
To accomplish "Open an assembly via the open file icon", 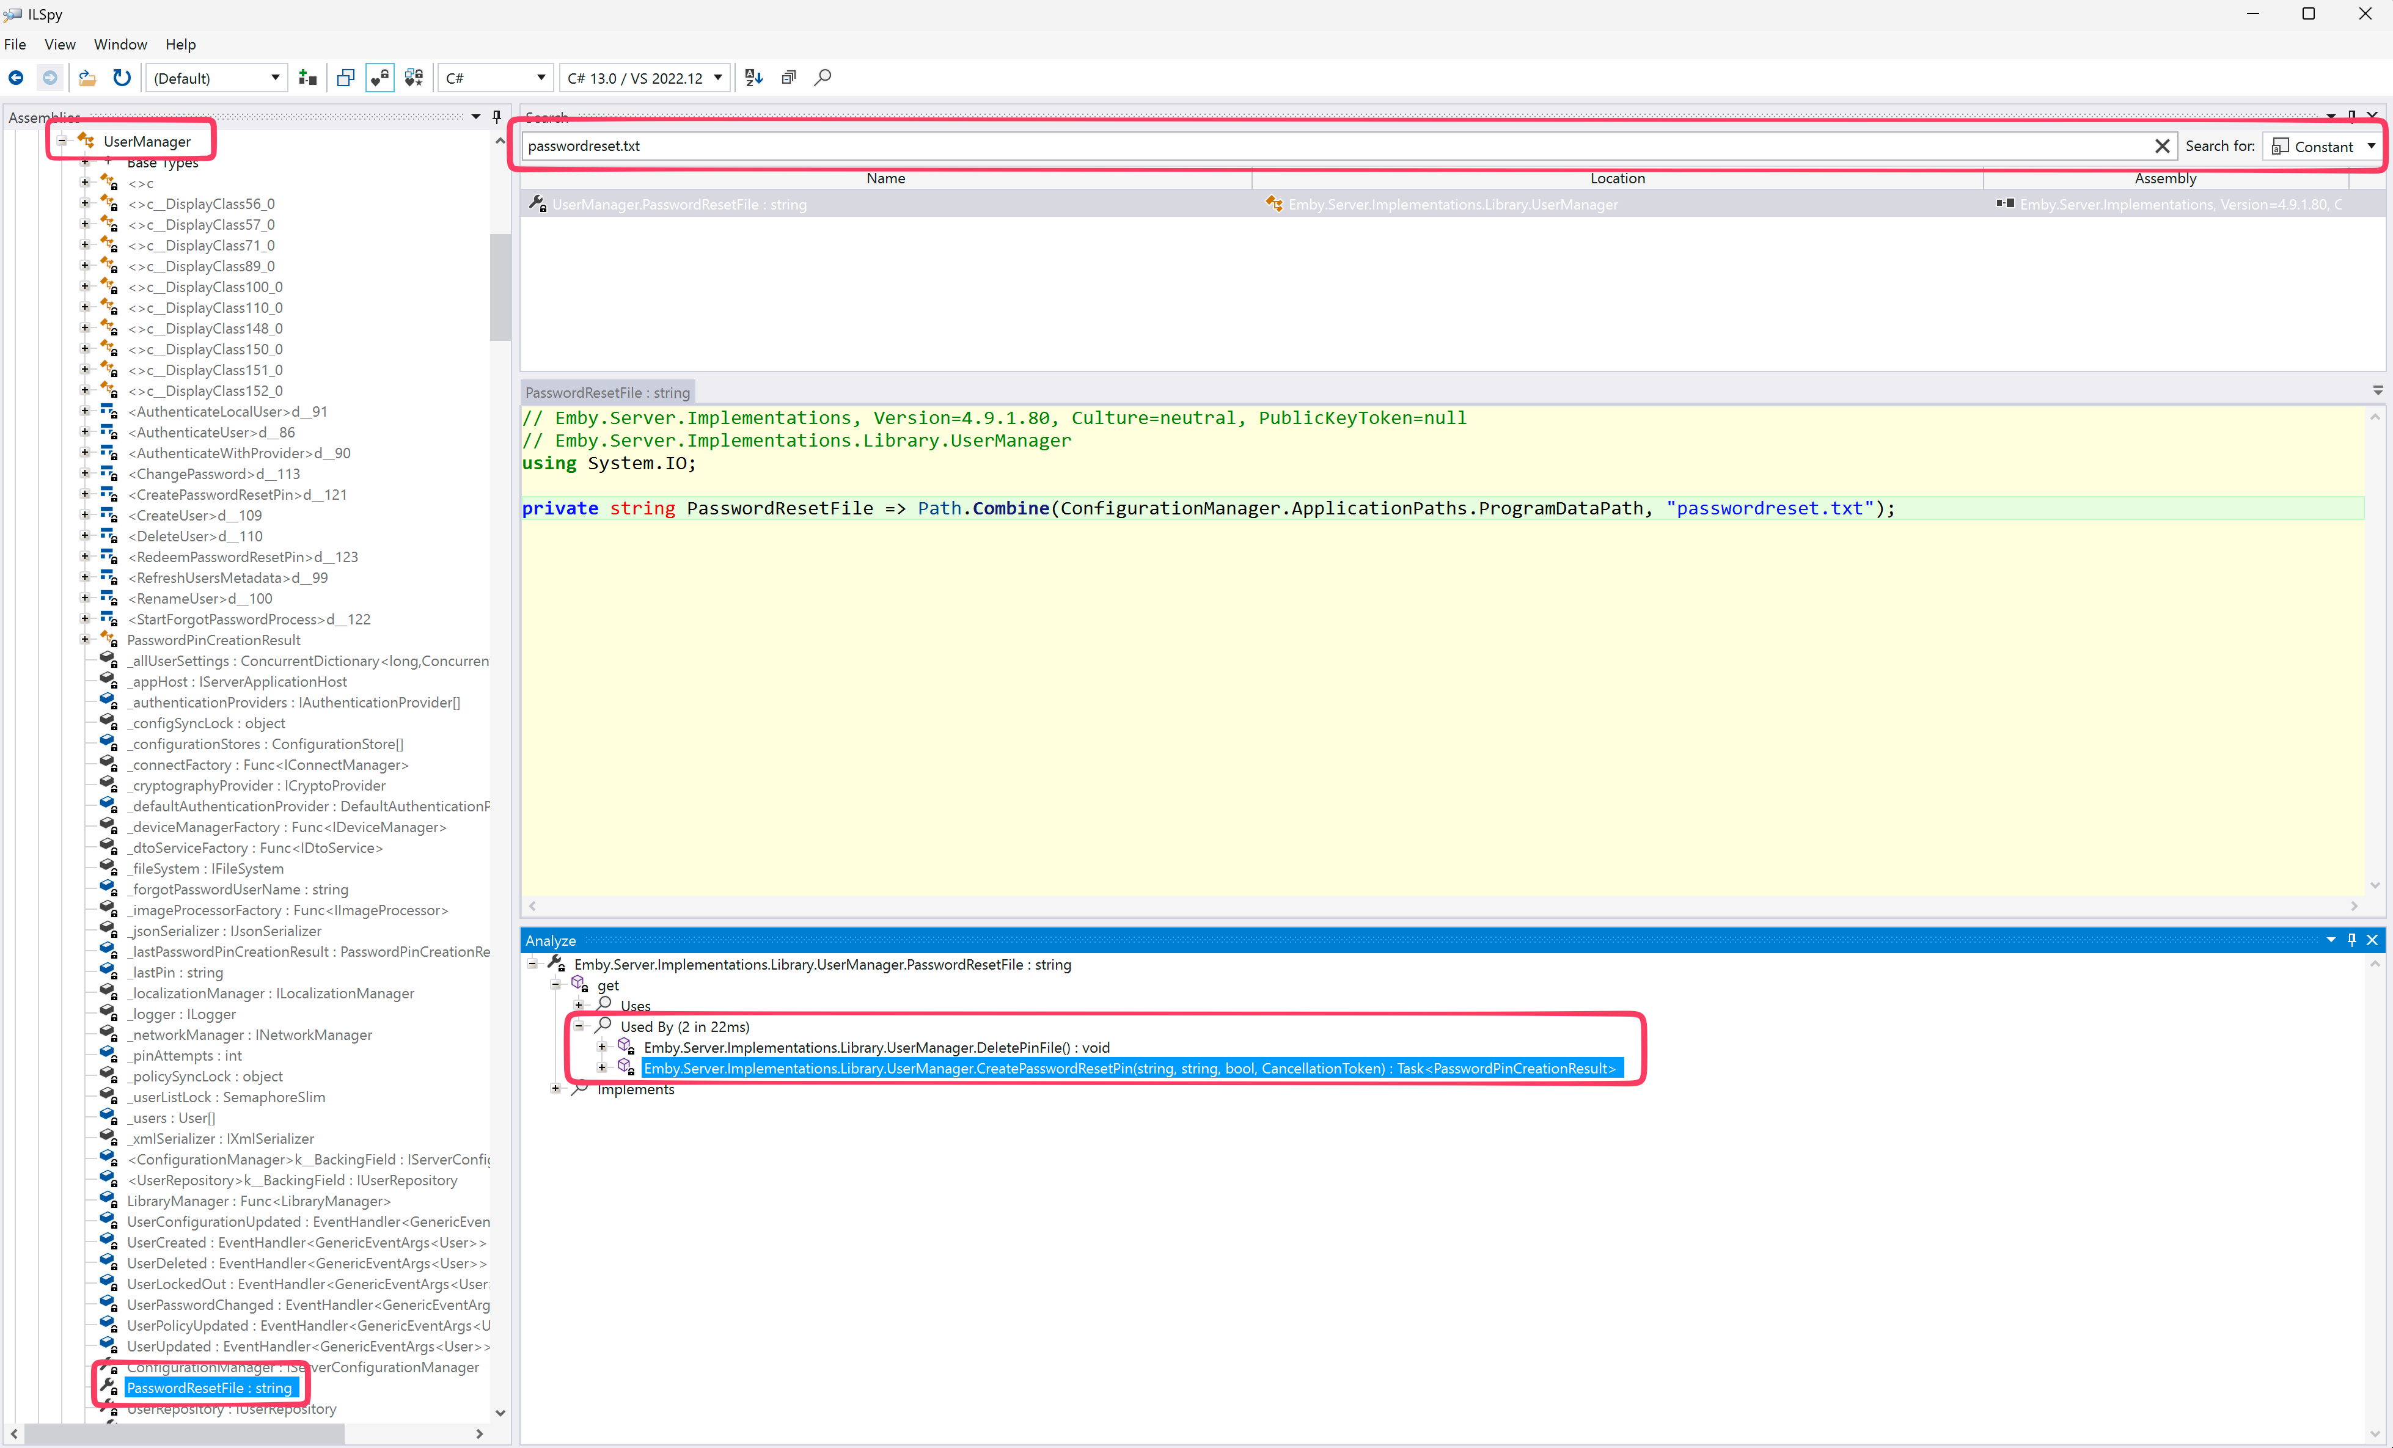I will [86, 78].
